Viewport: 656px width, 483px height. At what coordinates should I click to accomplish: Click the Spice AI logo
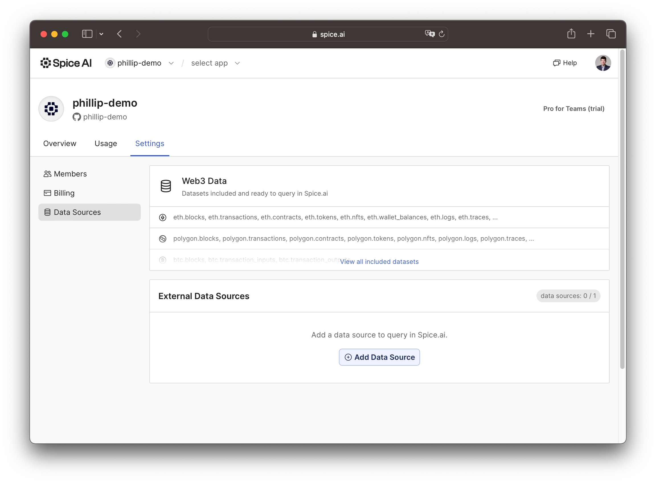[x=66, y=63]
